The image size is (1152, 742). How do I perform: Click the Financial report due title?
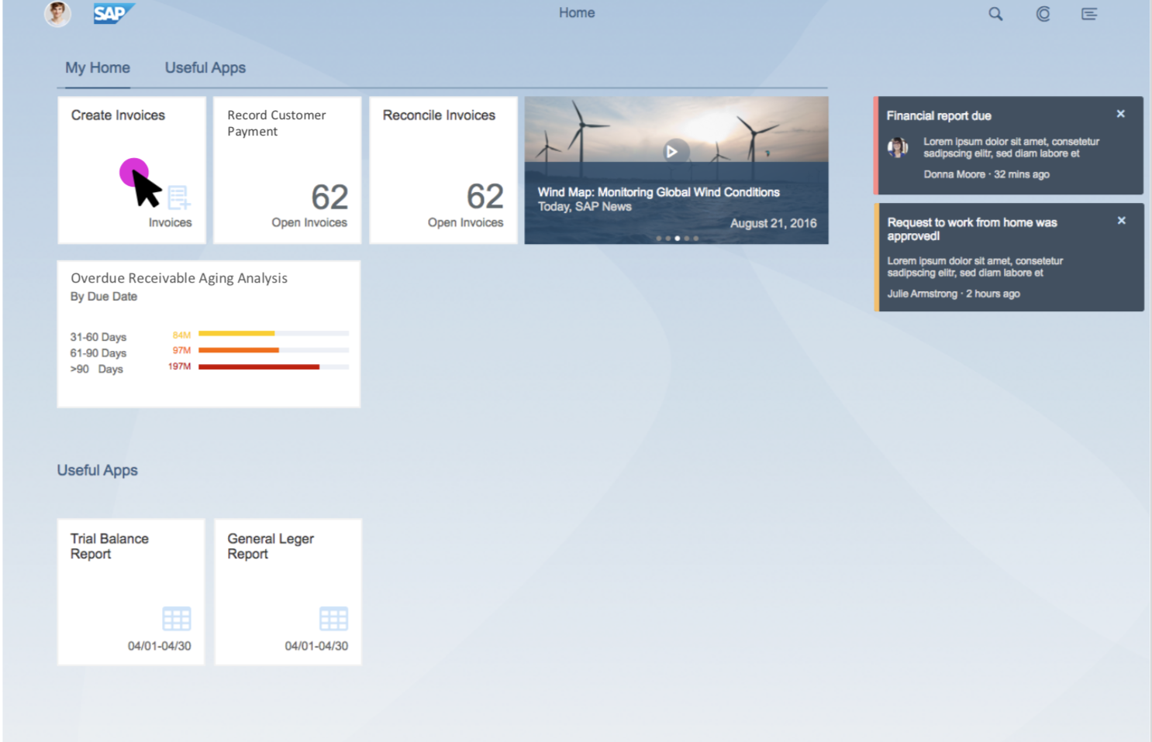[x=939, y=115]
